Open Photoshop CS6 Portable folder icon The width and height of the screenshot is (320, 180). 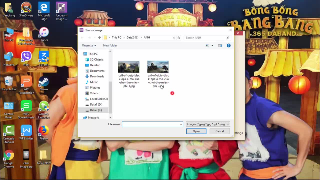coord(26,36)
